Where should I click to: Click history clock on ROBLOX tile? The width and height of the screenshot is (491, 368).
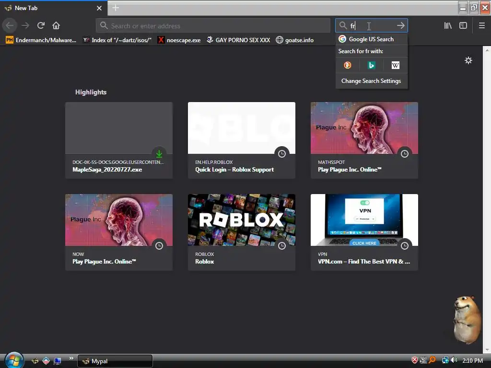pyautogui.click(x=282, y=246)
